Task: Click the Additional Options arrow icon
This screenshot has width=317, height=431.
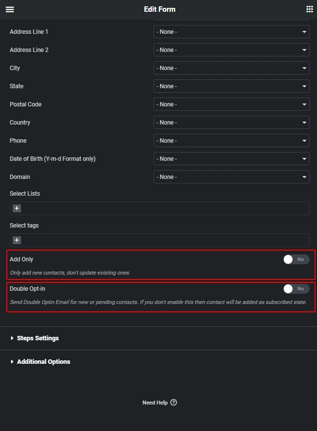Action: point(12,362)
